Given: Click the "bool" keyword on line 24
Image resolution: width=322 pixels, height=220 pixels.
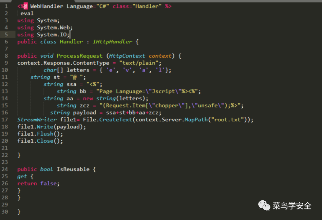Looking at the screenshot, I should pos(46,169).
